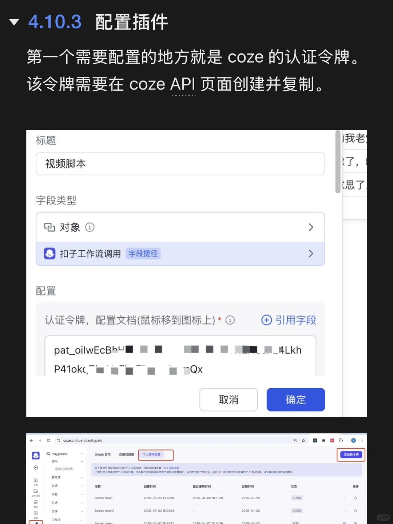Switch to the 已授权应用 tab
This screenshot has width=393, height=524.
[126, 454]
